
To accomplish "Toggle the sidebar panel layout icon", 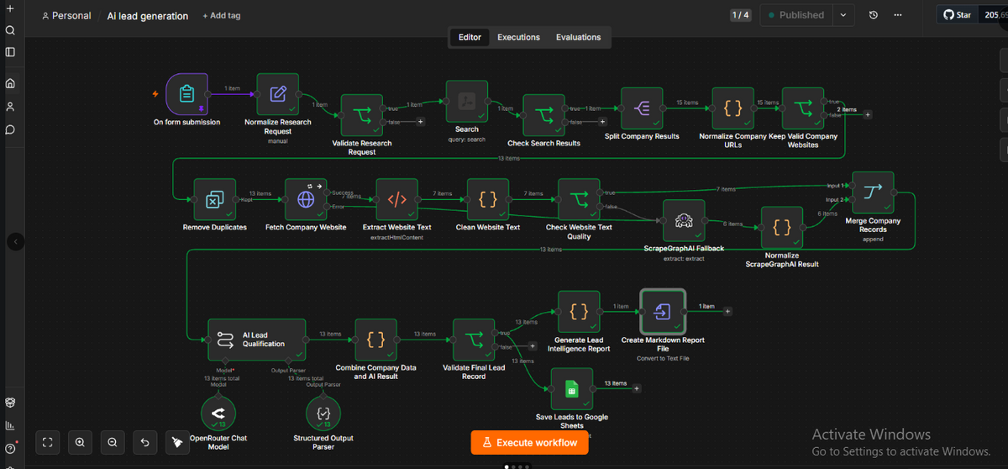I will click(10, 52).
